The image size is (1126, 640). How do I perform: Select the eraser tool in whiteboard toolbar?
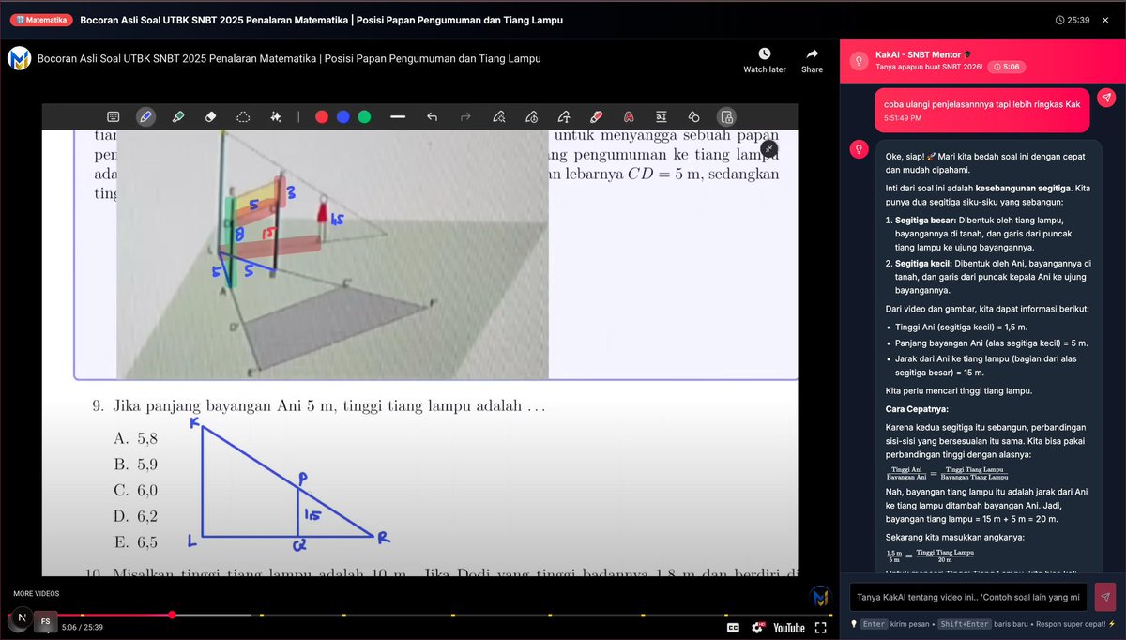(210, 116)
